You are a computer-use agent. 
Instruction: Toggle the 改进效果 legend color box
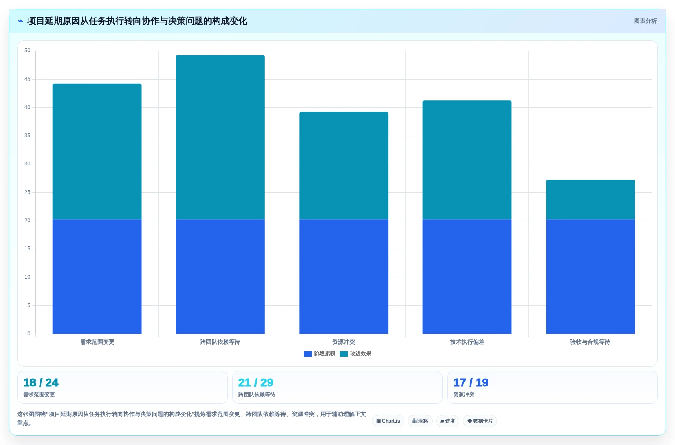pos(344,354)
